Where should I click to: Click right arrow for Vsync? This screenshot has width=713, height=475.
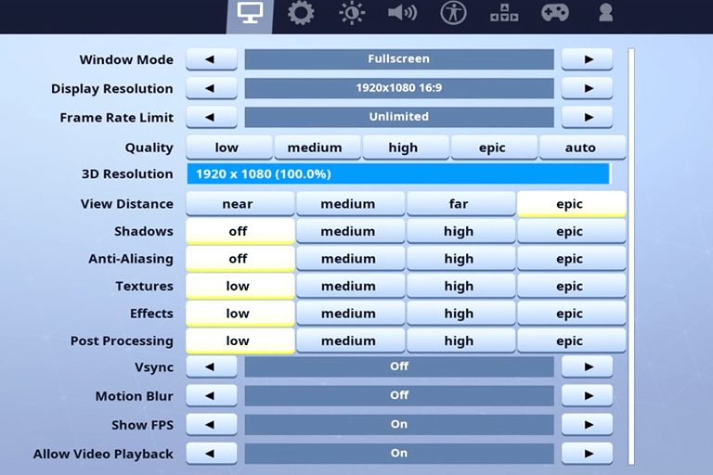point(587,366)
